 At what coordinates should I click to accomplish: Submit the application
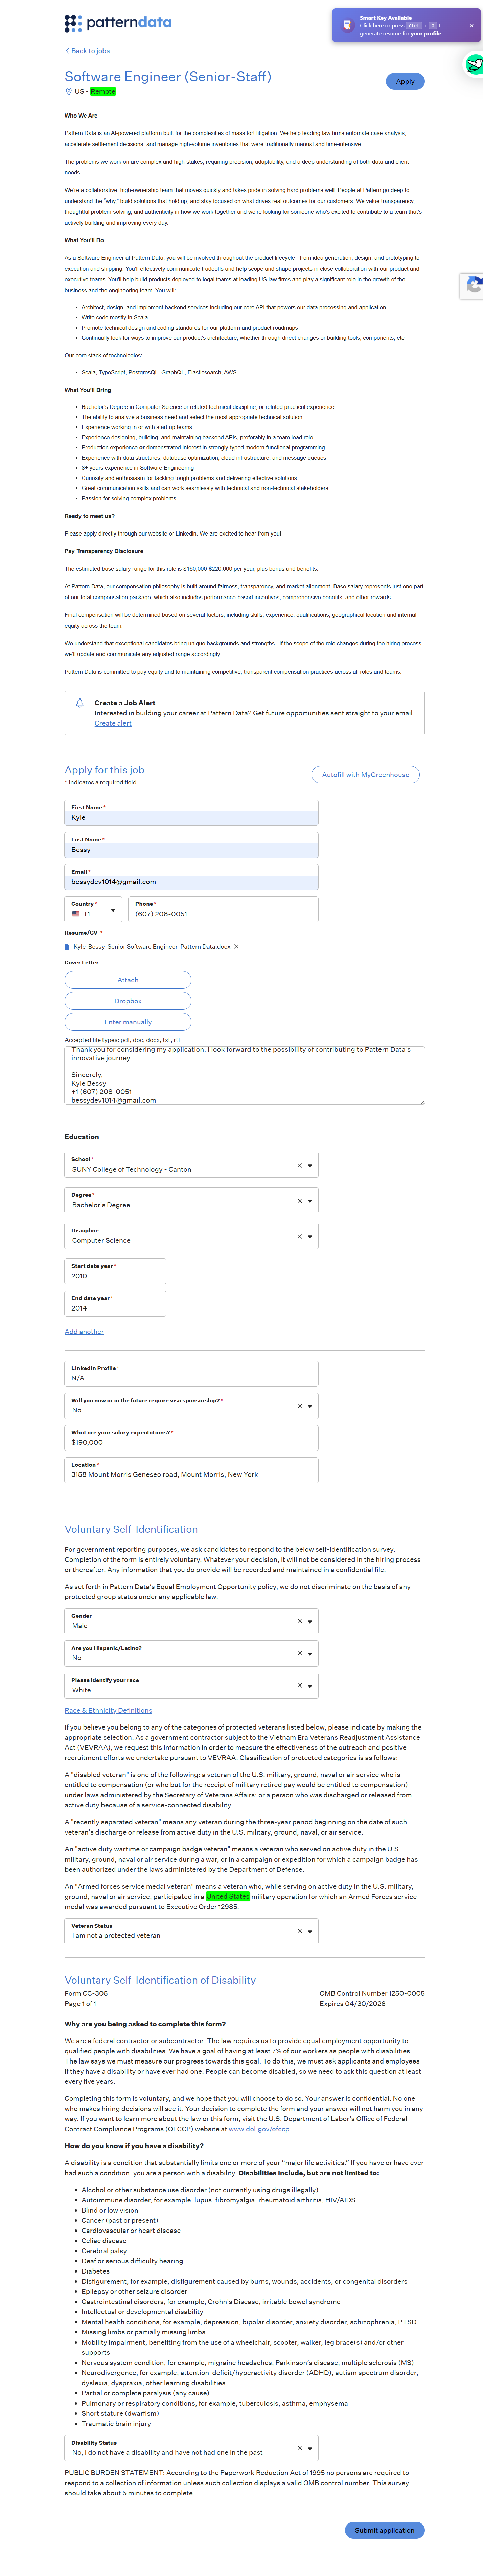[384, 2530]
